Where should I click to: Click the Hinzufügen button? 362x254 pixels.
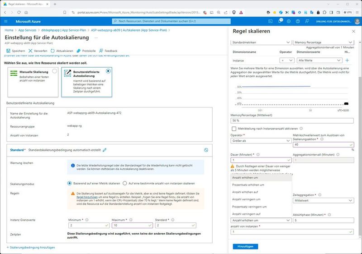point(245,246)
